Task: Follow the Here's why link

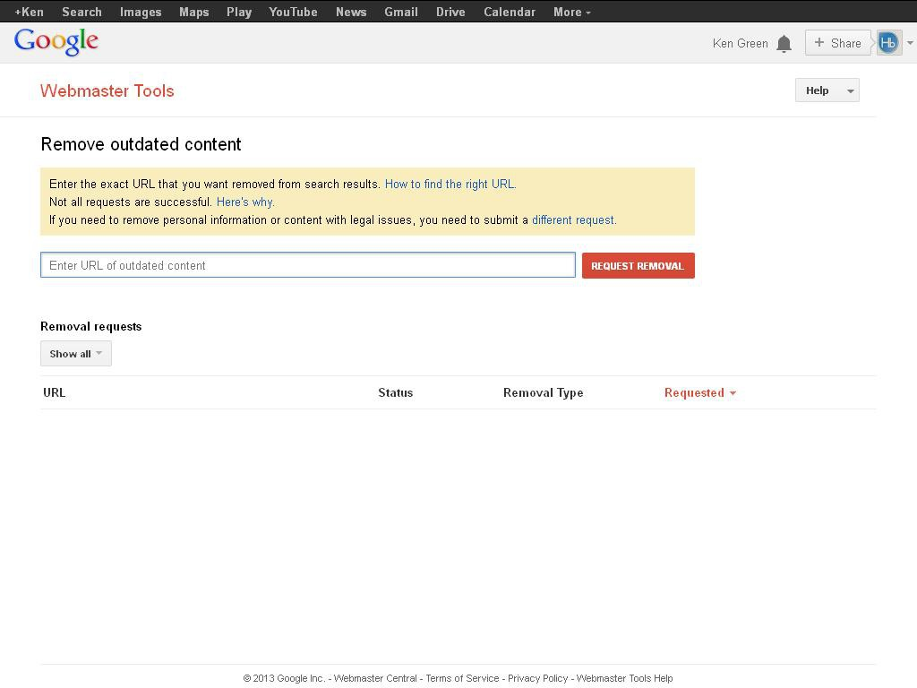Action: point(245,202)
